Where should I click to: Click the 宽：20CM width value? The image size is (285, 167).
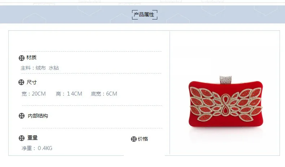pos(34,94)
